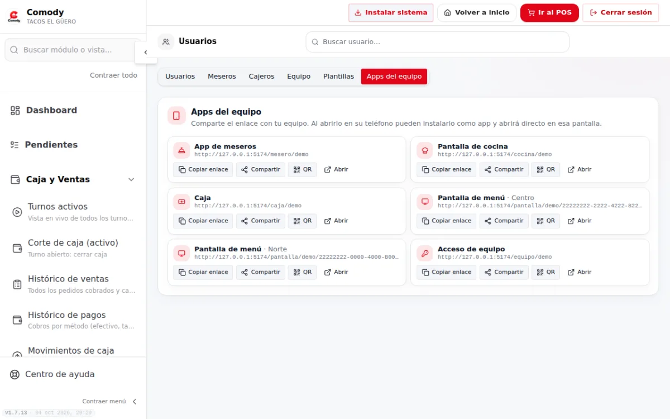
Task: Open Pantalla de menú Norte with Abrir
Action: pos(336,273)
